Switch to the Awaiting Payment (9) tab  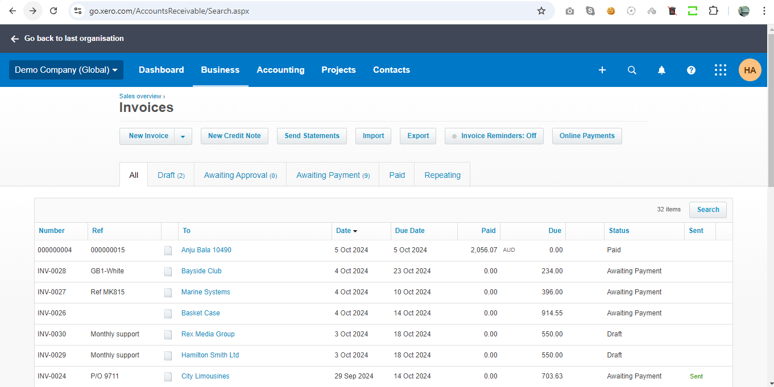click(333, 175)
